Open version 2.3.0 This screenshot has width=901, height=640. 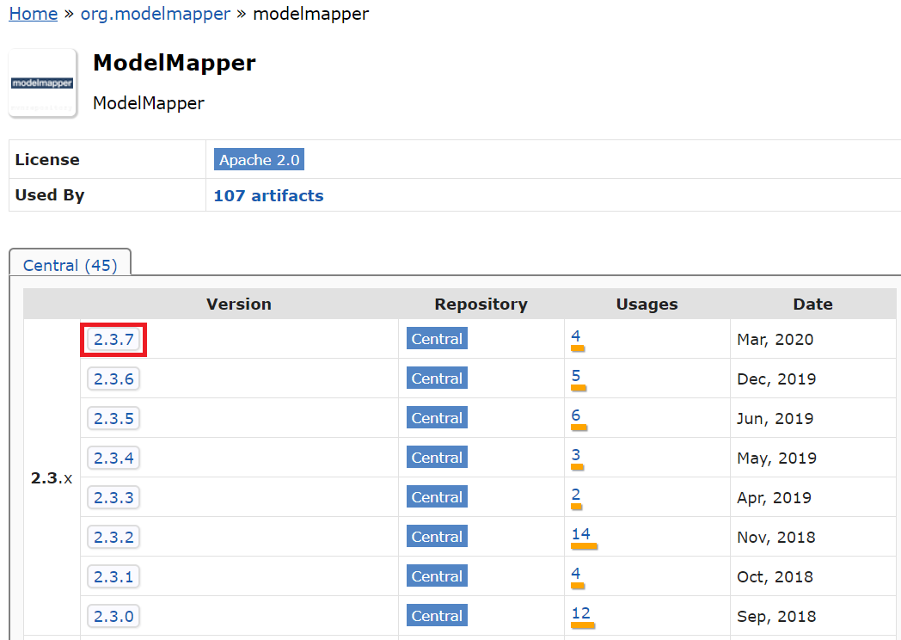pos(113,617)
